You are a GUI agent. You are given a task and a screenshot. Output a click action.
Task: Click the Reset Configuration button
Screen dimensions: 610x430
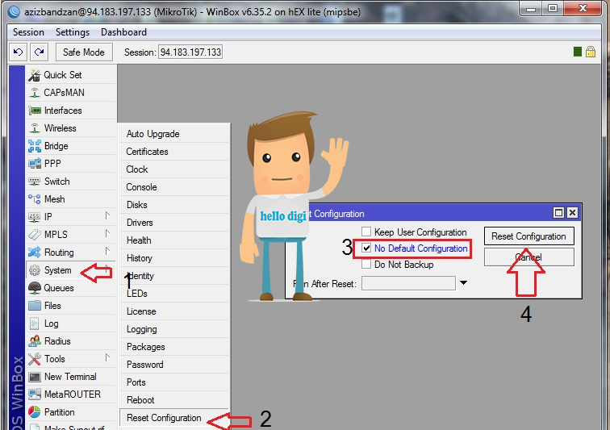point(529,236)
